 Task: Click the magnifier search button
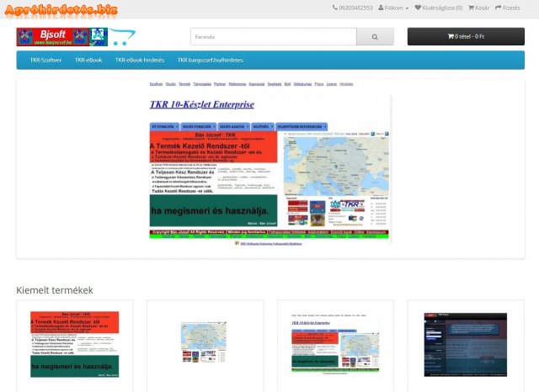(375, 36)
